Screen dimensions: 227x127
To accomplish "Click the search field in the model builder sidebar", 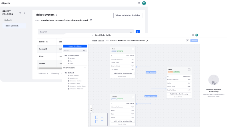I will tap(75, 51).
